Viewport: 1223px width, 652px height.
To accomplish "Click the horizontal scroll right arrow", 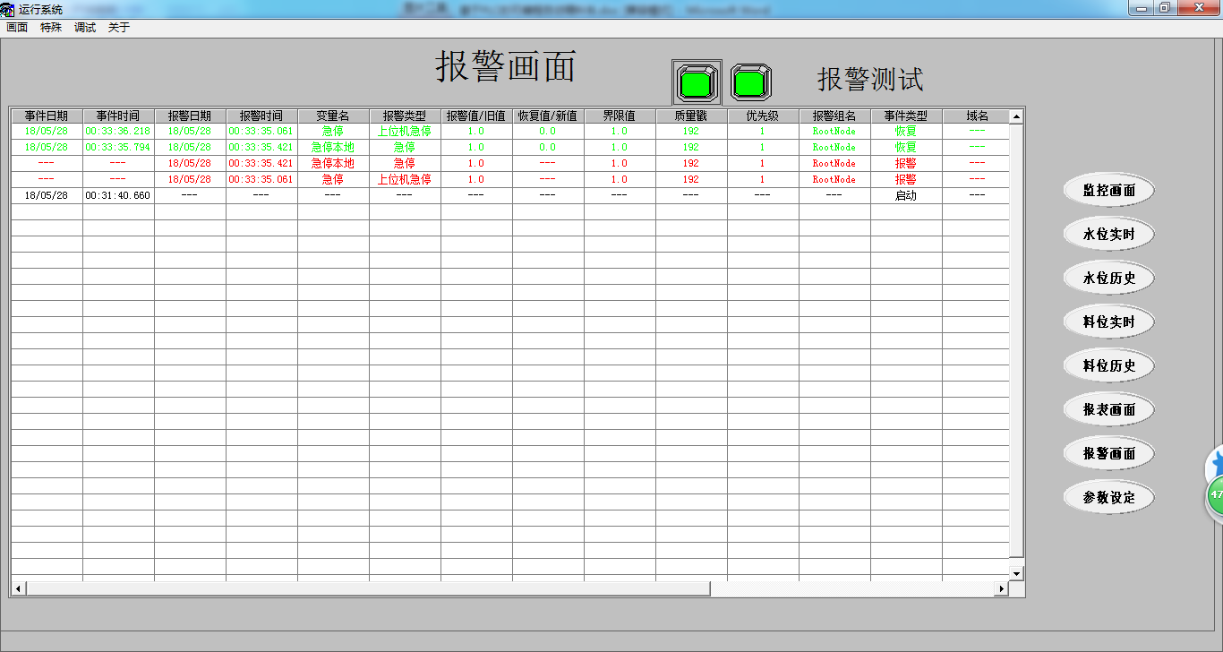I will [x=1002, y=588].
